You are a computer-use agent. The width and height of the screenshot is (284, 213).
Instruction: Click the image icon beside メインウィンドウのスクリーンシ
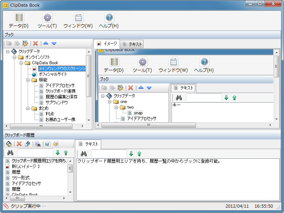coord(34,69)
